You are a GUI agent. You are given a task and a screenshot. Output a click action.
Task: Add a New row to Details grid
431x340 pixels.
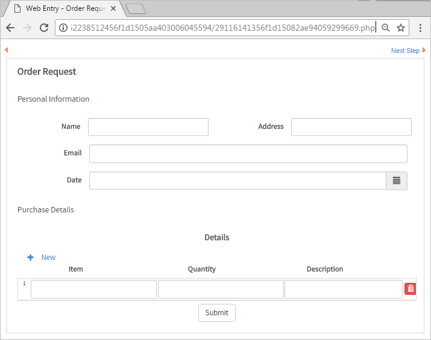[x=48, y=258]
